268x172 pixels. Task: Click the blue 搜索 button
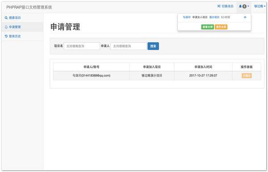153,46
